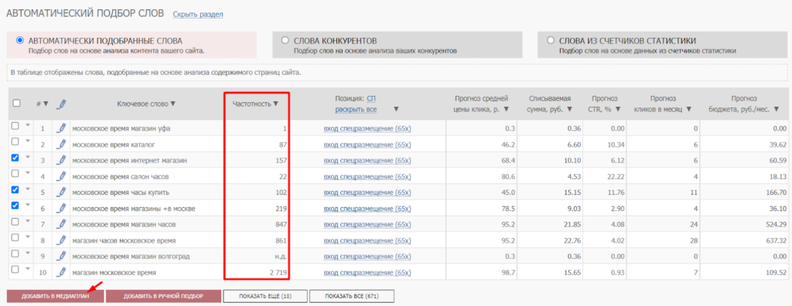Edit 'московское время магазин часов' pencil icon
The height and width of the screenshot is (306, 792).
61,224
